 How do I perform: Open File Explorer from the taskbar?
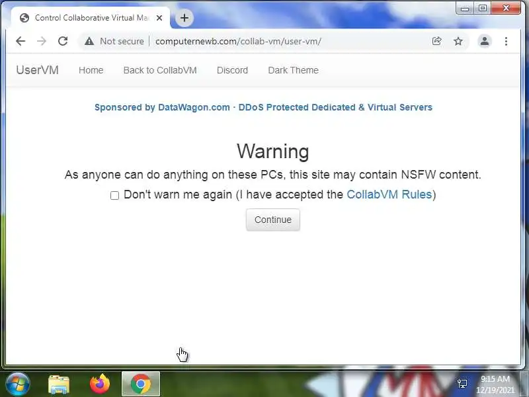click(59, 384)
